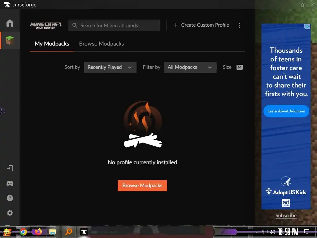This screenshot has width=317, height=238.
Task: Open the network tray icon
Action: (x=265, y=232)
